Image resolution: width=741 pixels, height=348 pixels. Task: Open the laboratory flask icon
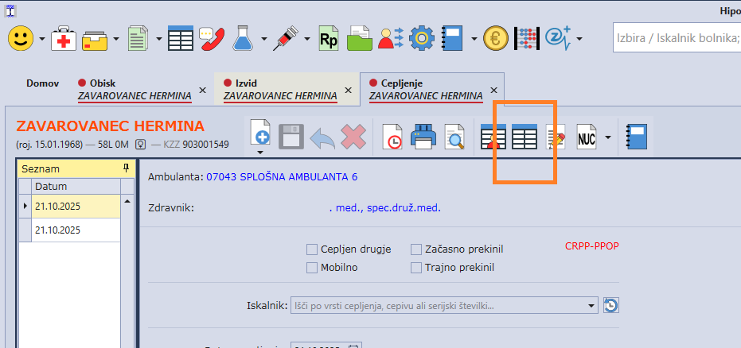[244, 38]
